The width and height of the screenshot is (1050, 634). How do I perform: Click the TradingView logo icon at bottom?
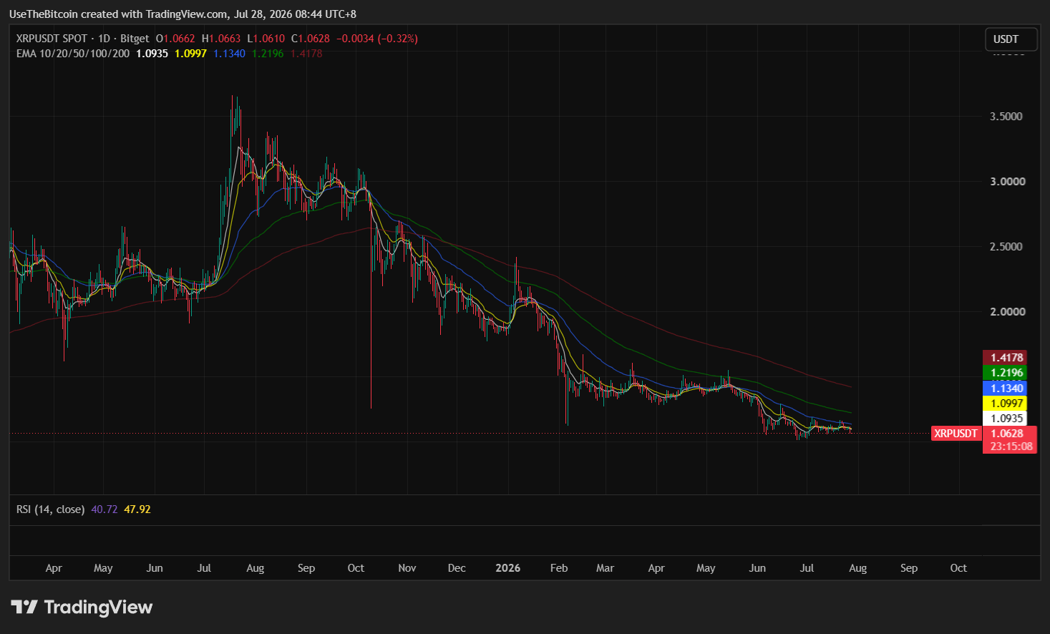pyautogui.click(x=24, y=608)
